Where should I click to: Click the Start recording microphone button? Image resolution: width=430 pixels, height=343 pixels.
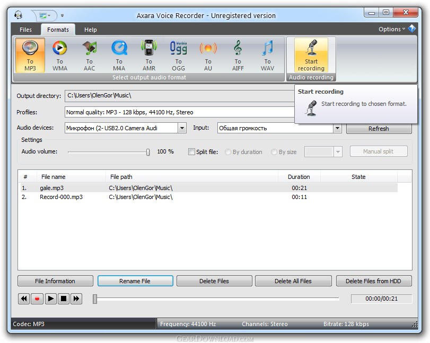click(x=311, y=55)
